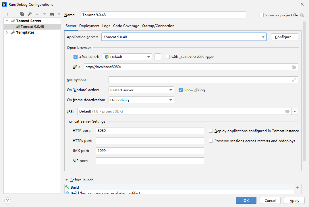Add new configuration with plus icon

pyautogui.click(x=7, y=14)
